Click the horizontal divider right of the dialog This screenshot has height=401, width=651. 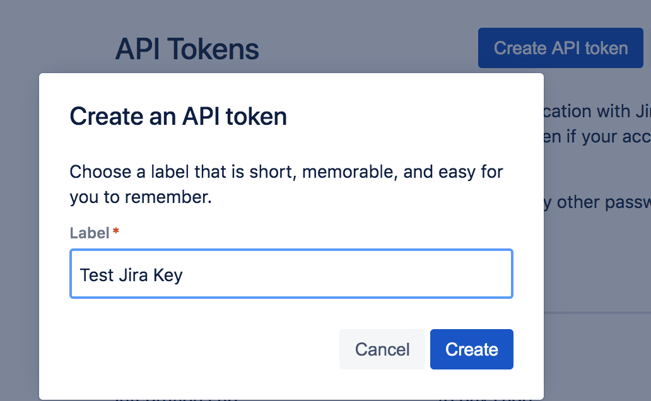tap(596, 312)
